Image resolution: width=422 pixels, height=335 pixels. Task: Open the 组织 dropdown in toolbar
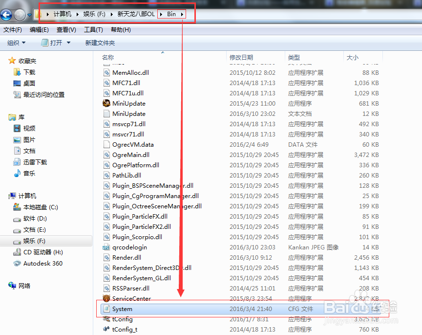point(16,43)
